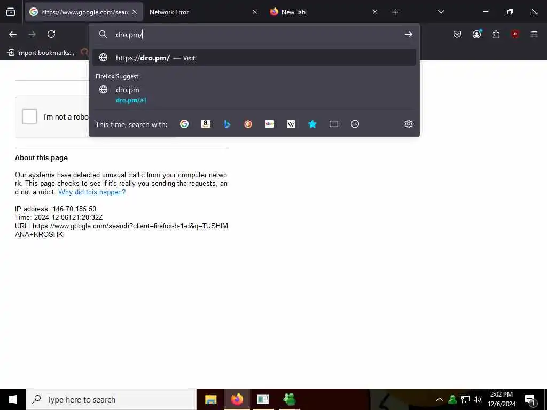Open search settings gear in the URL dropdown
The image size is (547, 410).
pos(409,124)
